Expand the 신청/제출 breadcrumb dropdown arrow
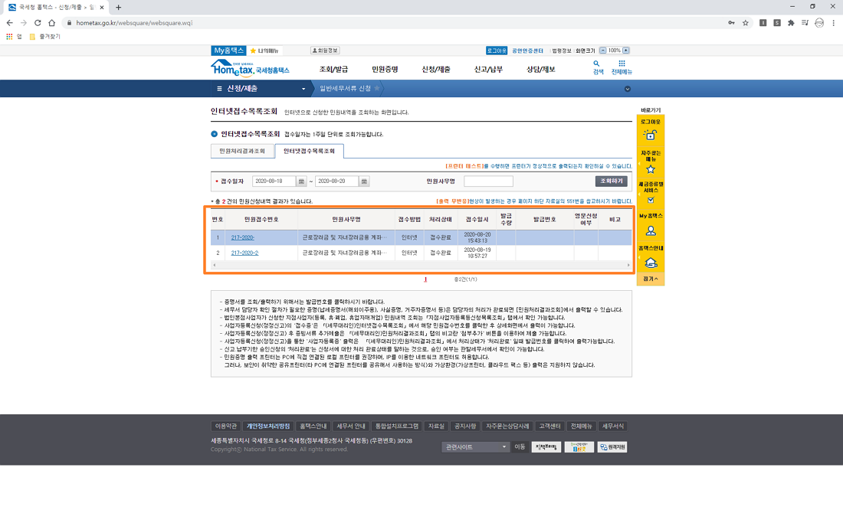Viewport: 843px width, 513px height. (303, 89)
